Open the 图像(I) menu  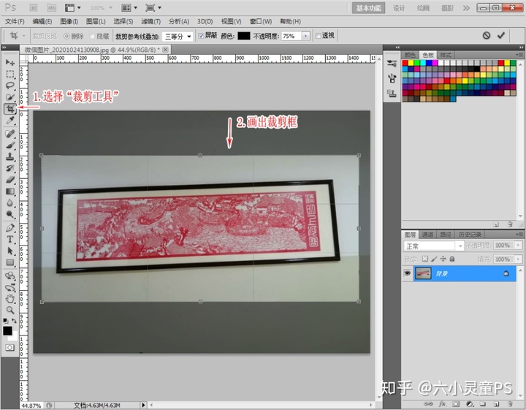pos(69,21)
